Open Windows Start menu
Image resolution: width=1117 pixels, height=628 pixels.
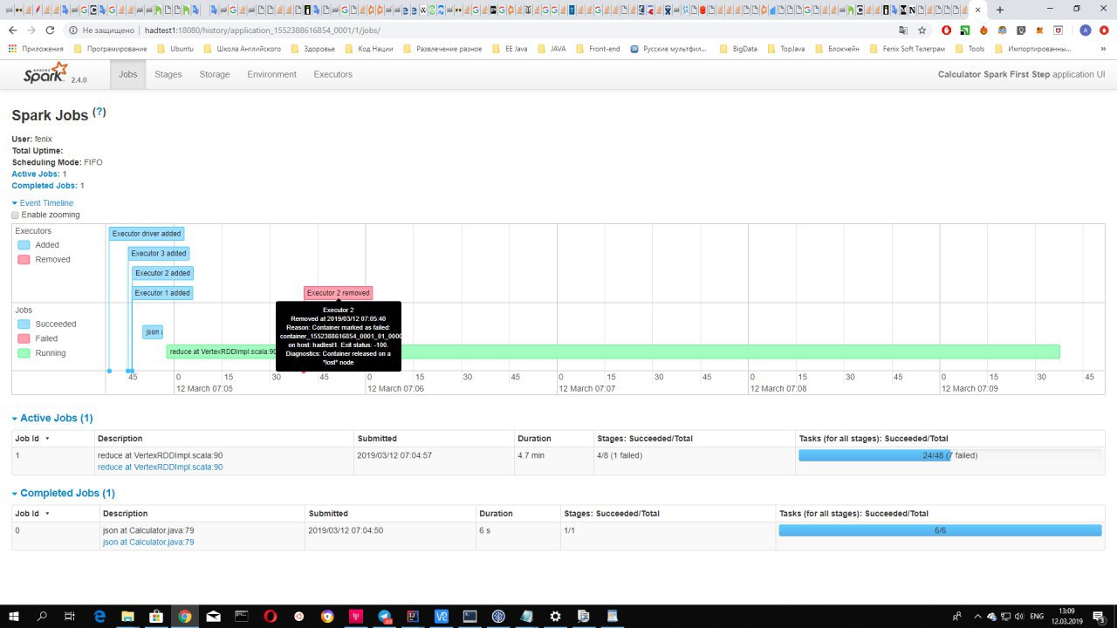14,616
